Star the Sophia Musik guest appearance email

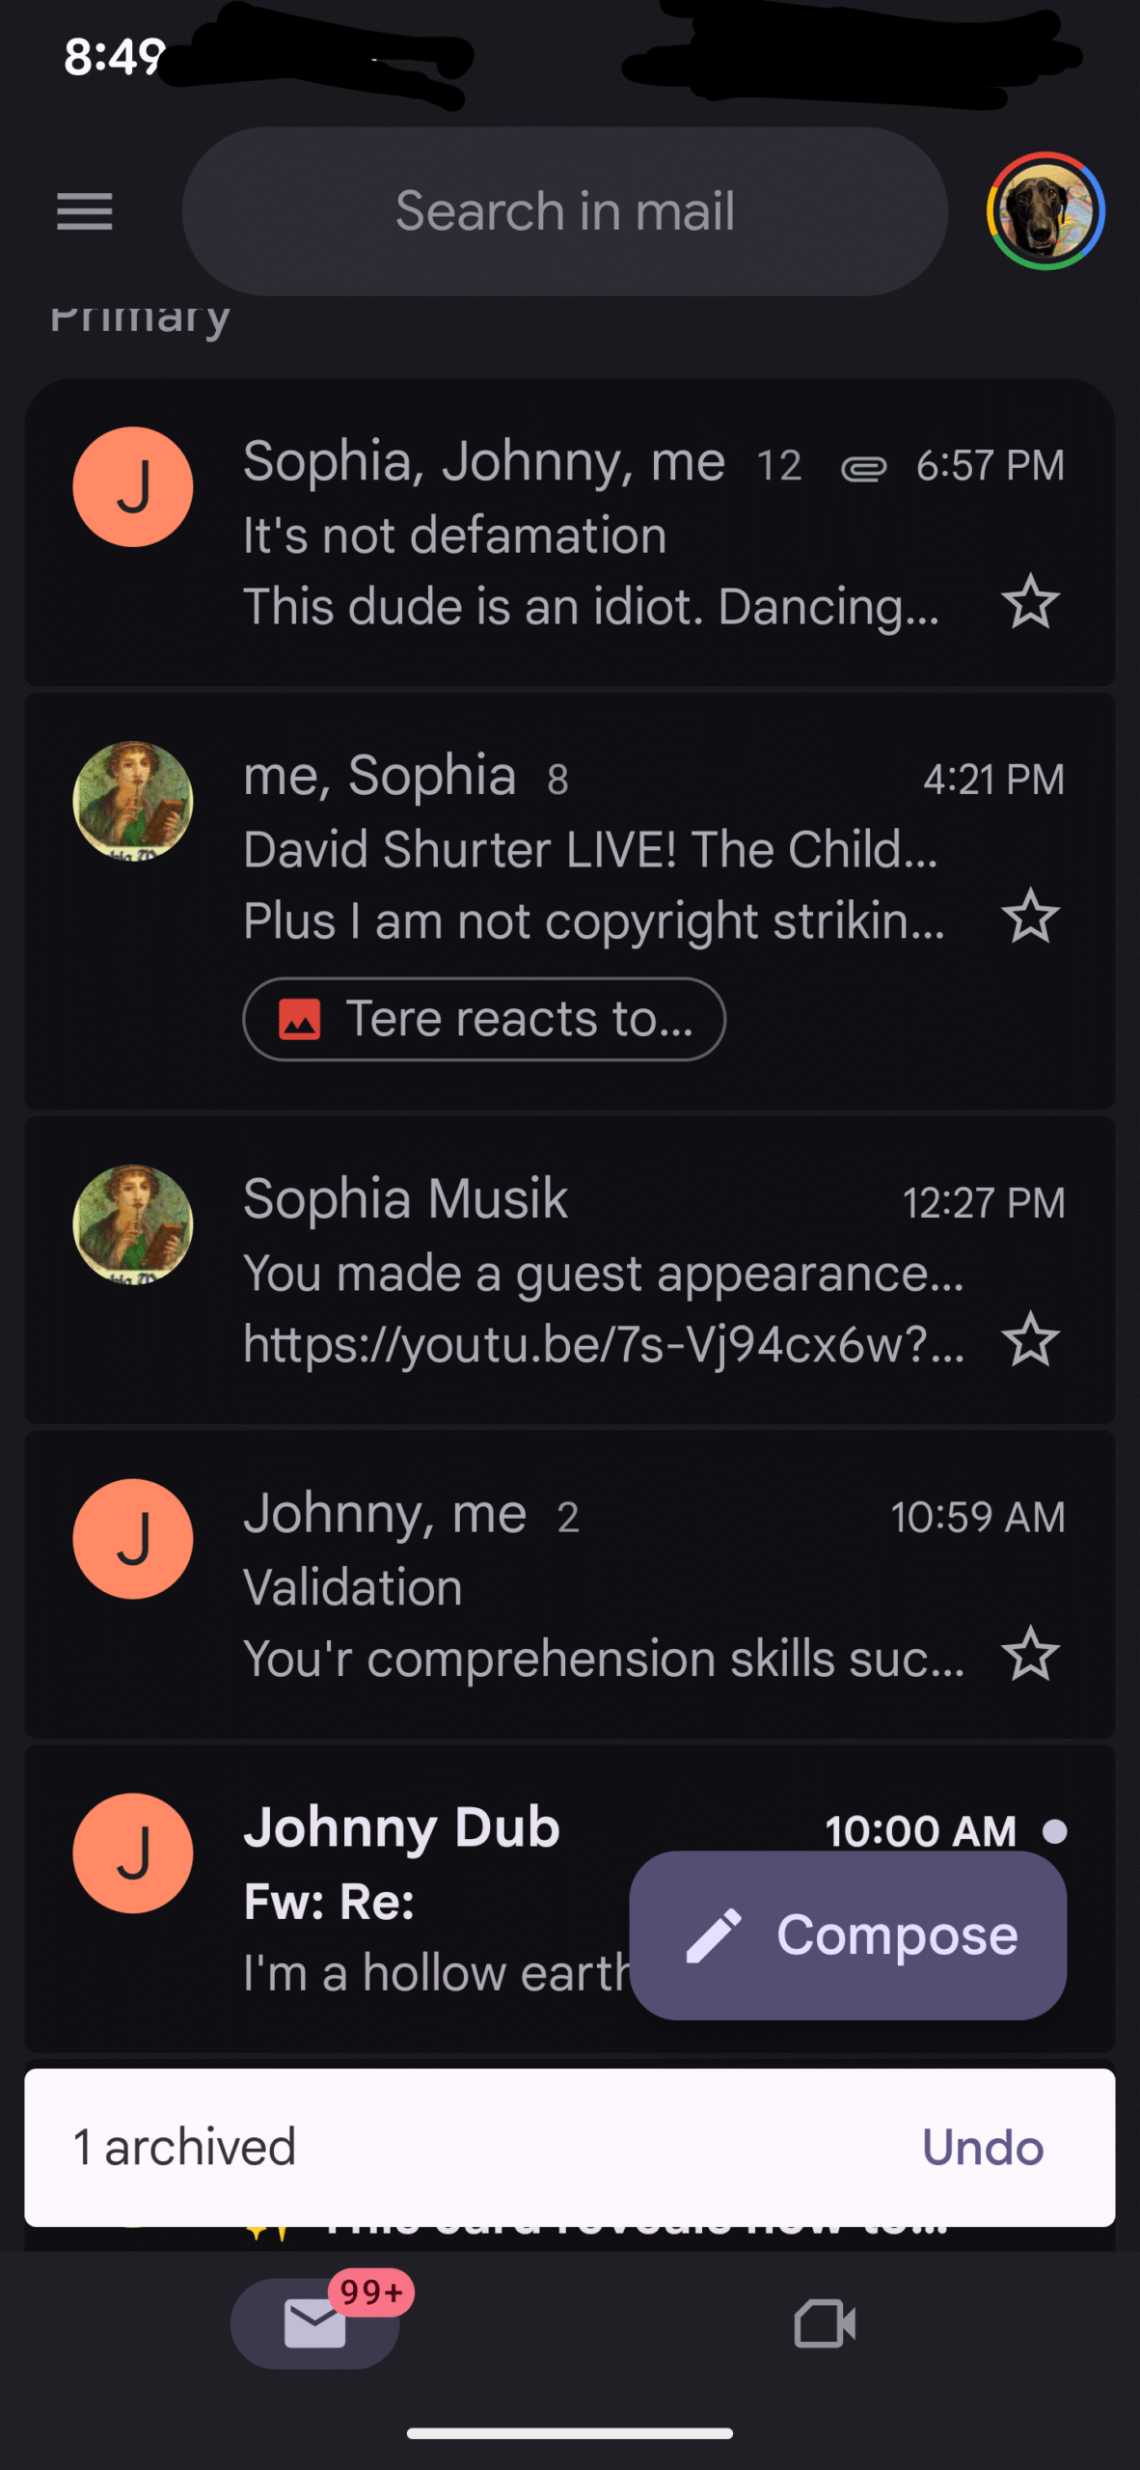[x=1030, y=1339]
